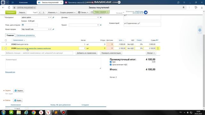Click the Закрыть button

coord(22,12)
